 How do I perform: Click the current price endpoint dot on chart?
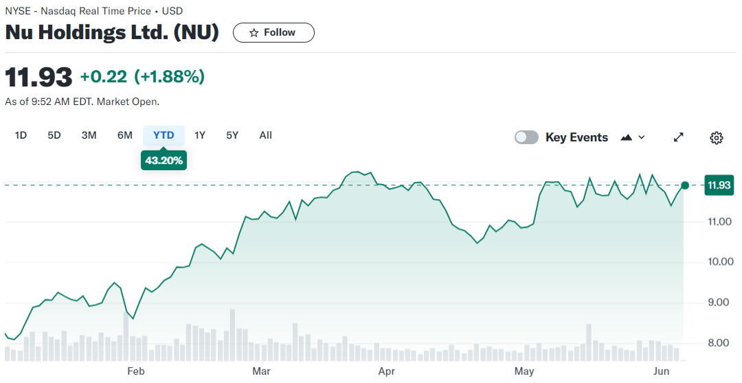click(x=685, y=185)
